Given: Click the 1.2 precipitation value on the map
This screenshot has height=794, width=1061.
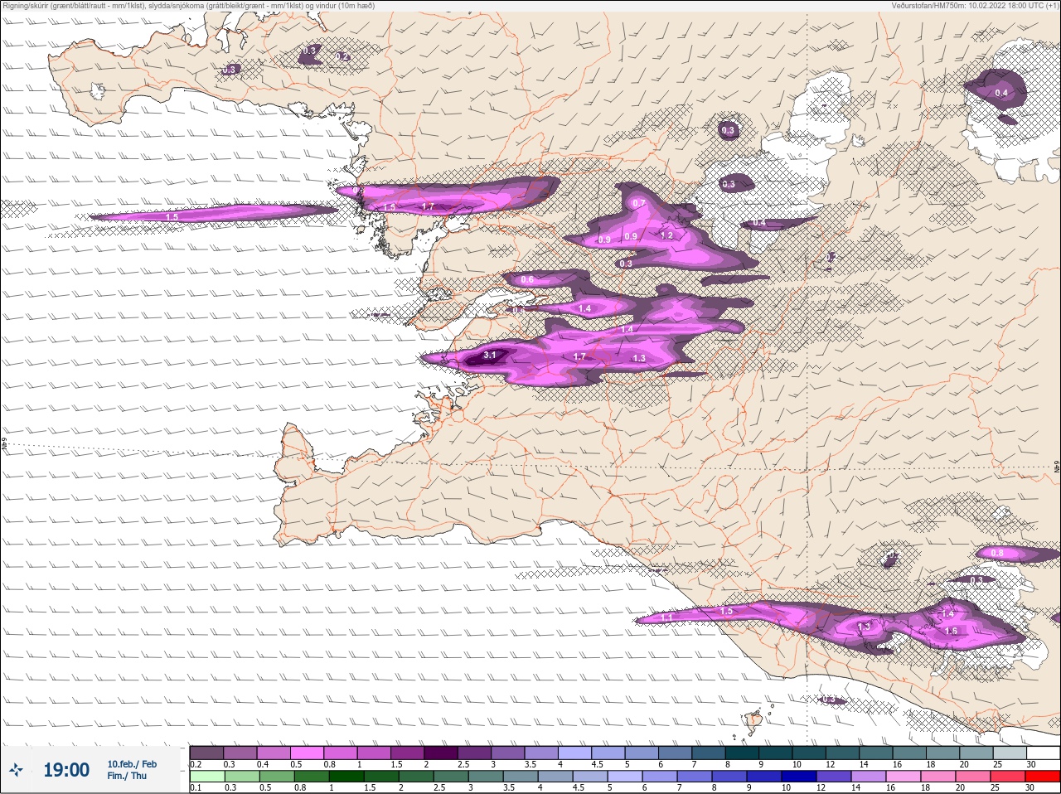Looking at the screenshot, I should (x=666, y=235).
